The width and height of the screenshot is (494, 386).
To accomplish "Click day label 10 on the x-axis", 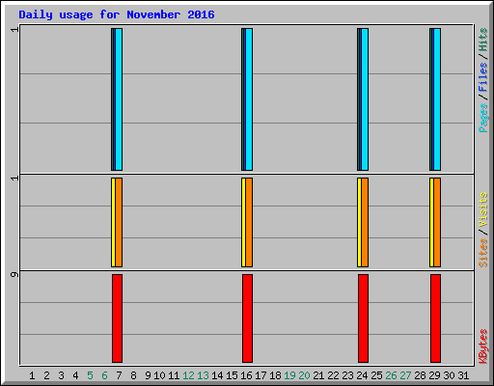I will coord(159,375).
